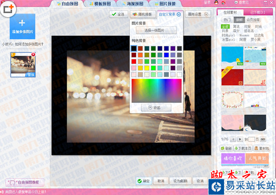Click the camera-plus logo icon at top-left

[x=8, y=9]
